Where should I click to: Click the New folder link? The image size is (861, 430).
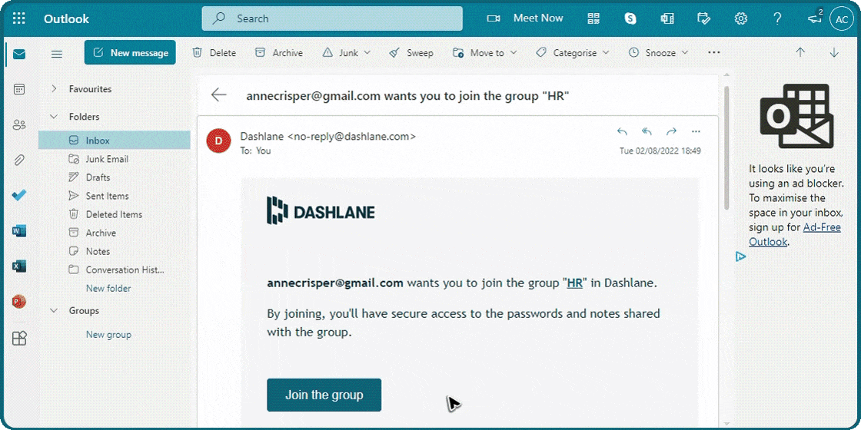(108, 288)
